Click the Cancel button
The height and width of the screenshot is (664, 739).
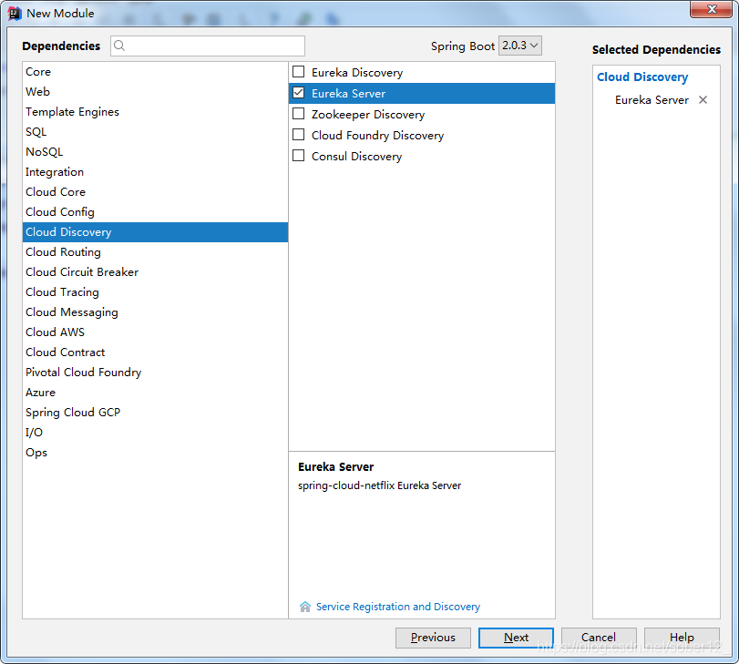599,638
